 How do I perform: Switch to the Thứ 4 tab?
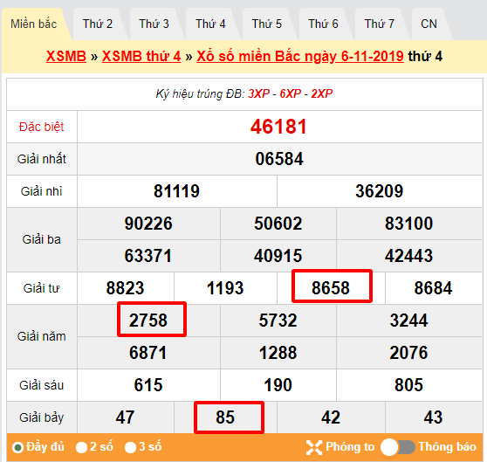pos(210,24)
